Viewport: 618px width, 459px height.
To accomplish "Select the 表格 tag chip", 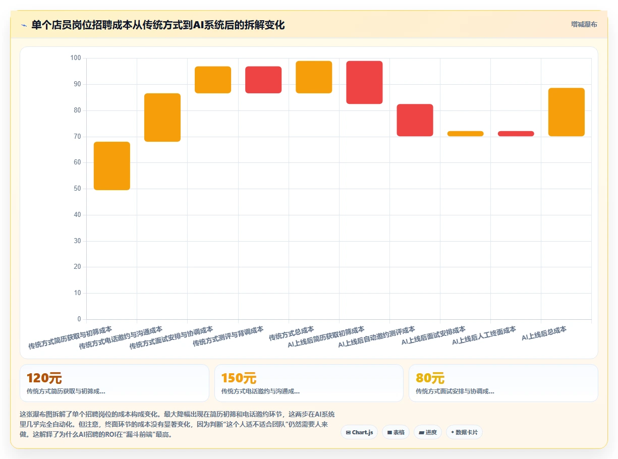I will 396,432.
